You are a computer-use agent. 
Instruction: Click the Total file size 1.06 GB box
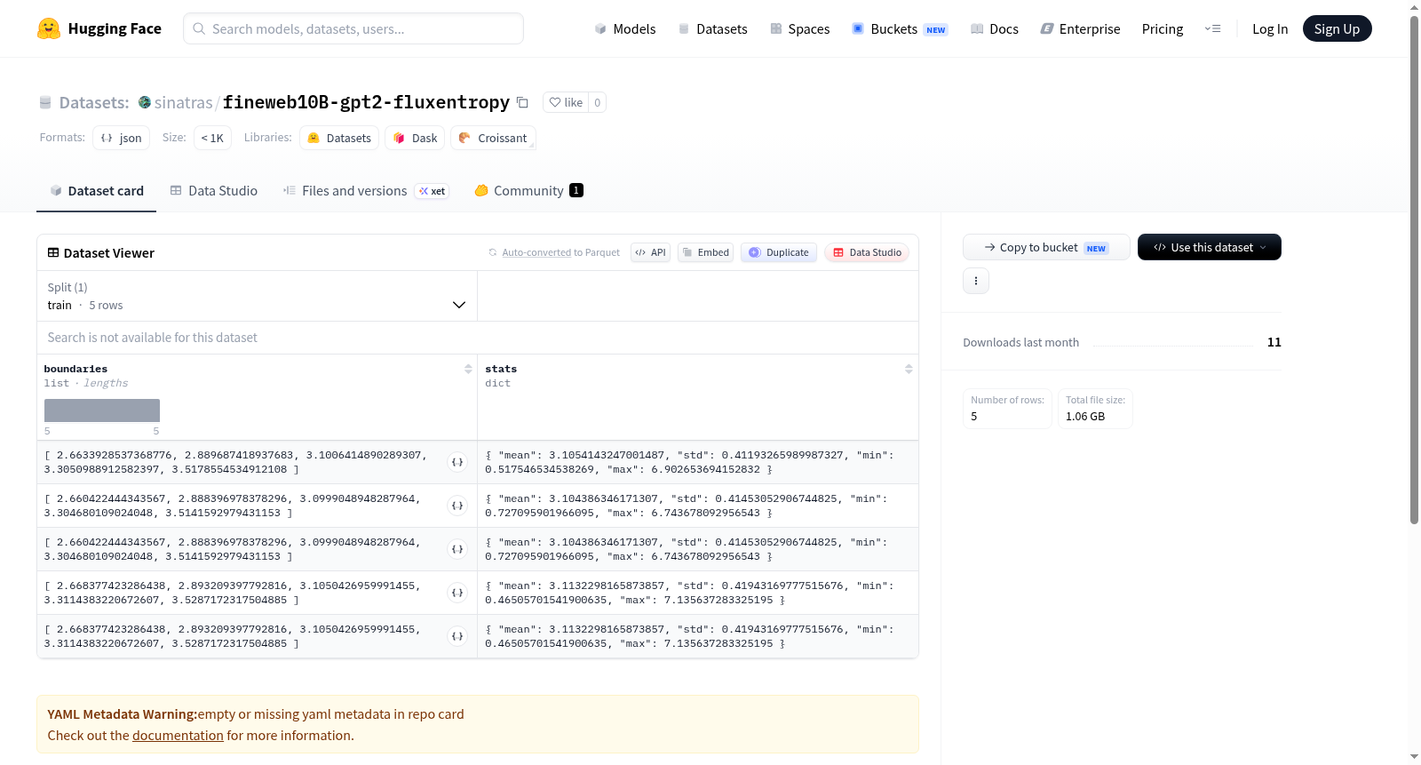pyautogui.click(x=1095, y=409)
